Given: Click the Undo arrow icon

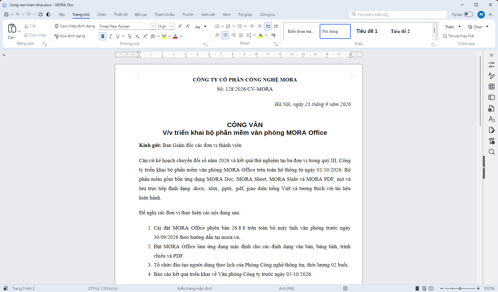Looking at the screenshot, I should pyautogui.click(x=18, y=15).
